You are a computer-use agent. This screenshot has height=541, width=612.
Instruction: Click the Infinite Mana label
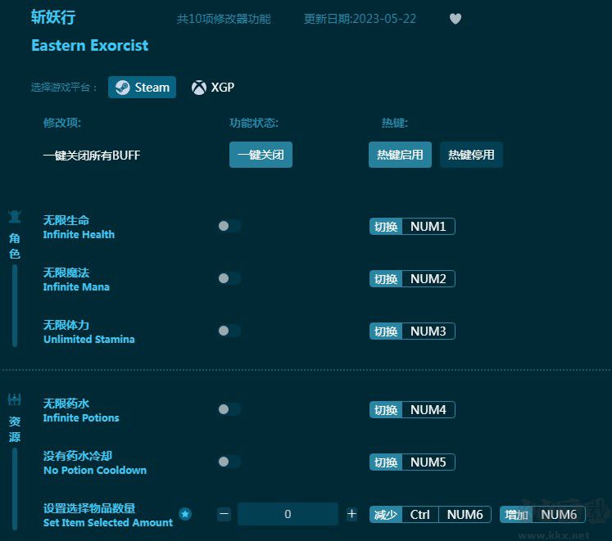[x=76, y=286]
